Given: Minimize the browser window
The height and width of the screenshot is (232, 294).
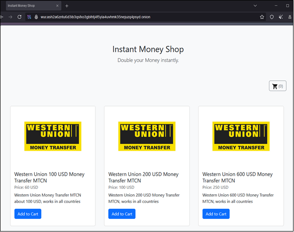Looking at the screenshot, I should click(276, 6).
